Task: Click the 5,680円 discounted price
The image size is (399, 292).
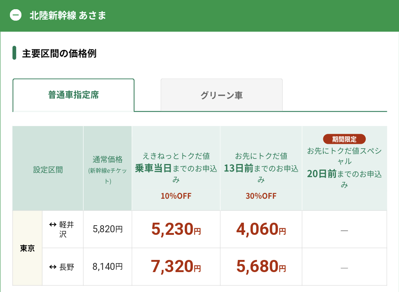Action: coord(261,266)
